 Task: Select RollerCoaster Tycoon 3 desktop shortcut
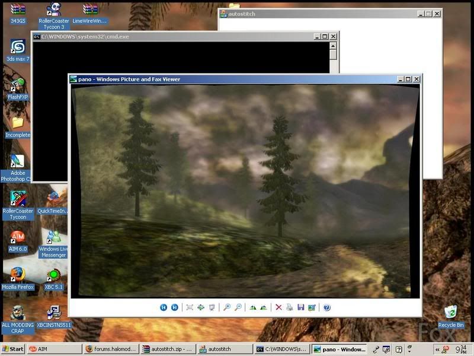(54, 16)
